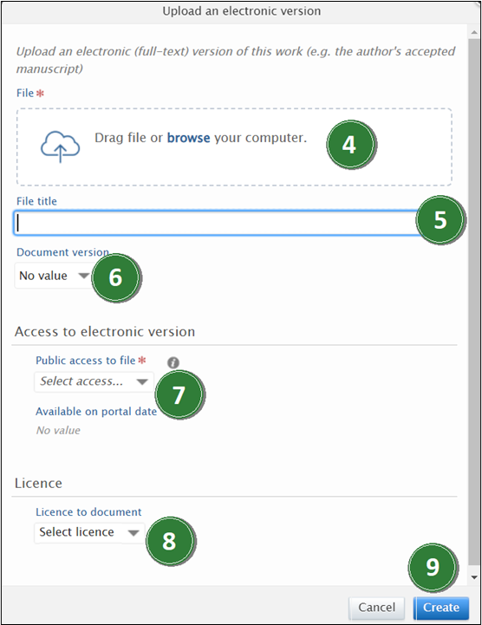Click the Create button

coord(441,608)
